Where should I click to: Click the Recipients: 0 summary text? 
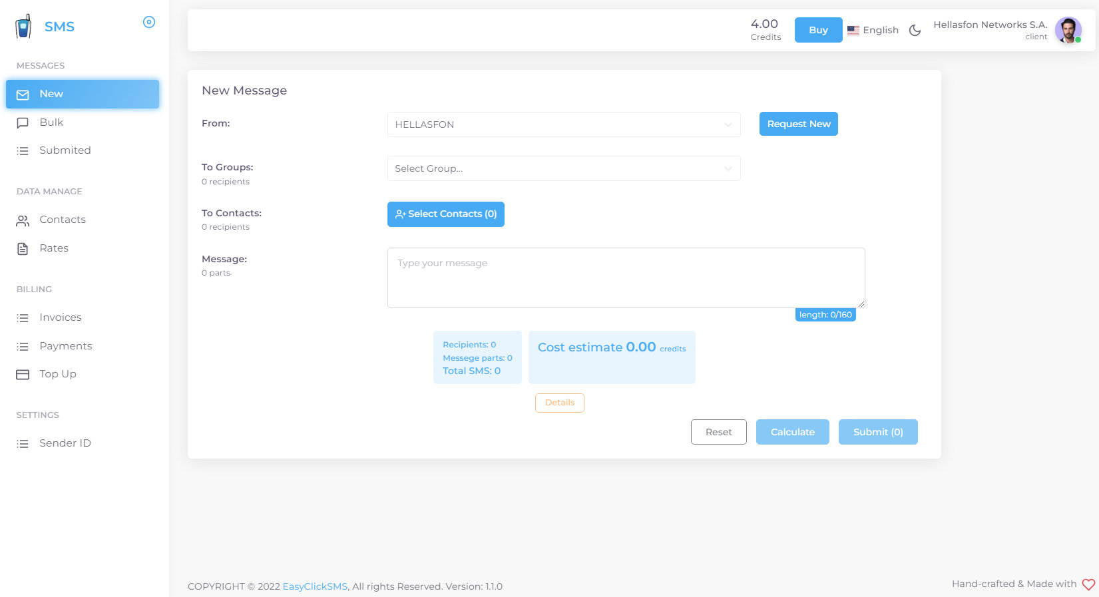pos(469,345)
